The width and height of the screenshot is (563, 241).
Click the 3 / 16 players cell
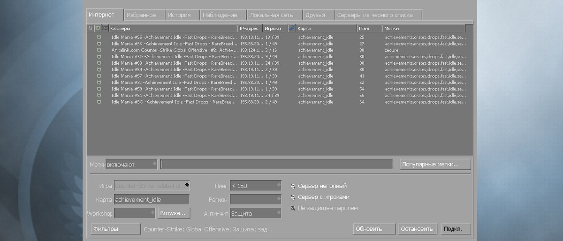271,50
